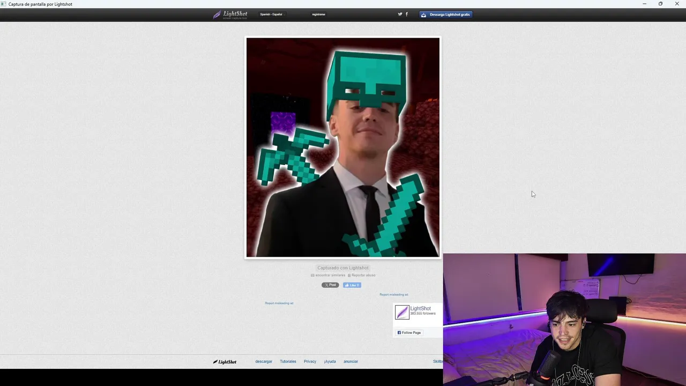Click the LightShot feather logo in header

tap(230, 14)
